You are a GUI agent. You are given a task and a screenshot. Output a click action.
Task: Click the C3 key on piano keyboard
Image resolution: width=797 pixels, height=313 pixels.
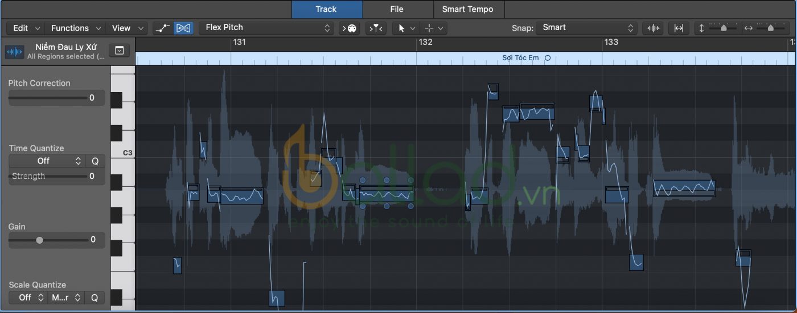coord(122,153)
